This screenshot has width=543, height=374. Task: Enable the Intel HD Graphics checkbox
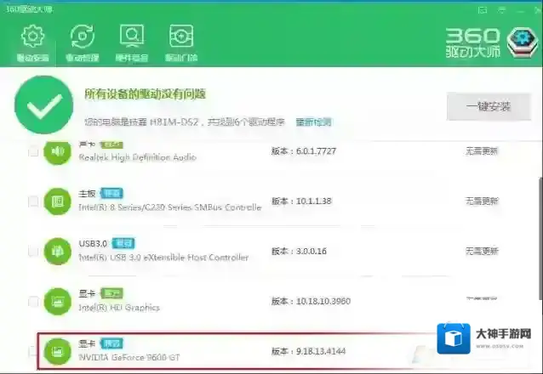(33, 301)
